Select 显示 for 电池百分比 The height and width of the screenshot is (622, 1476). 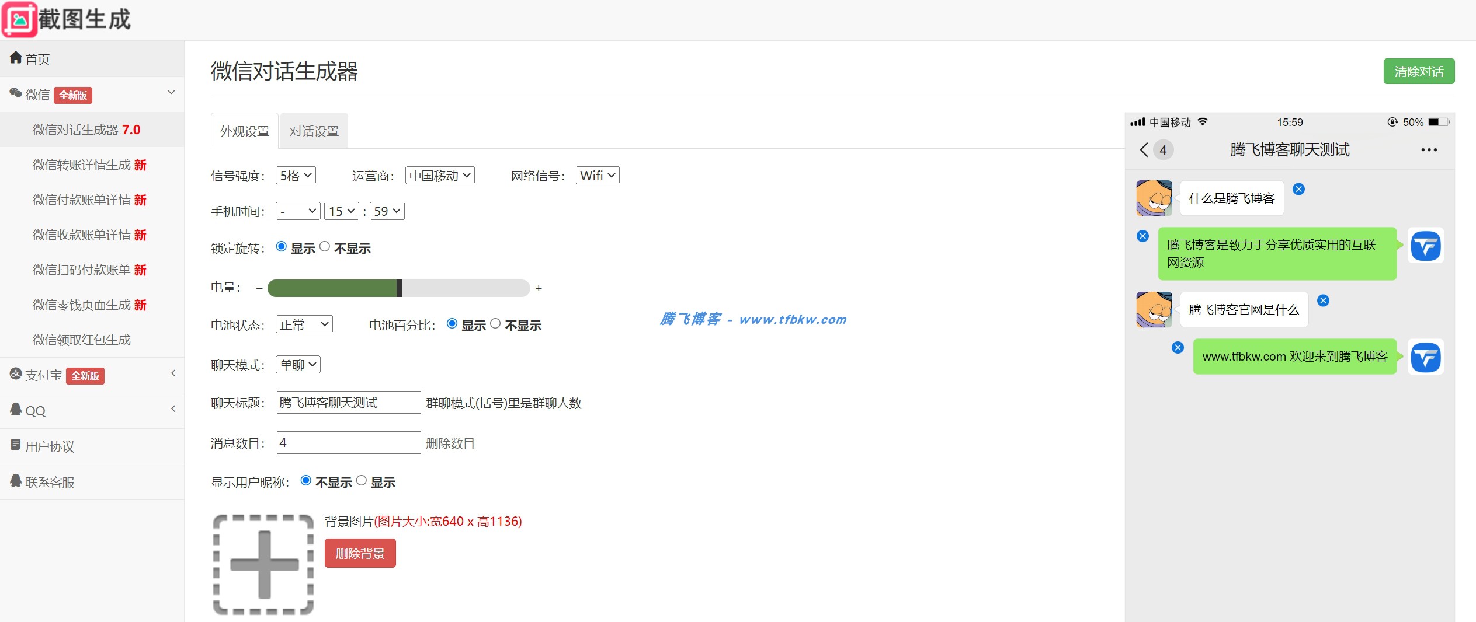coord(452,324)
